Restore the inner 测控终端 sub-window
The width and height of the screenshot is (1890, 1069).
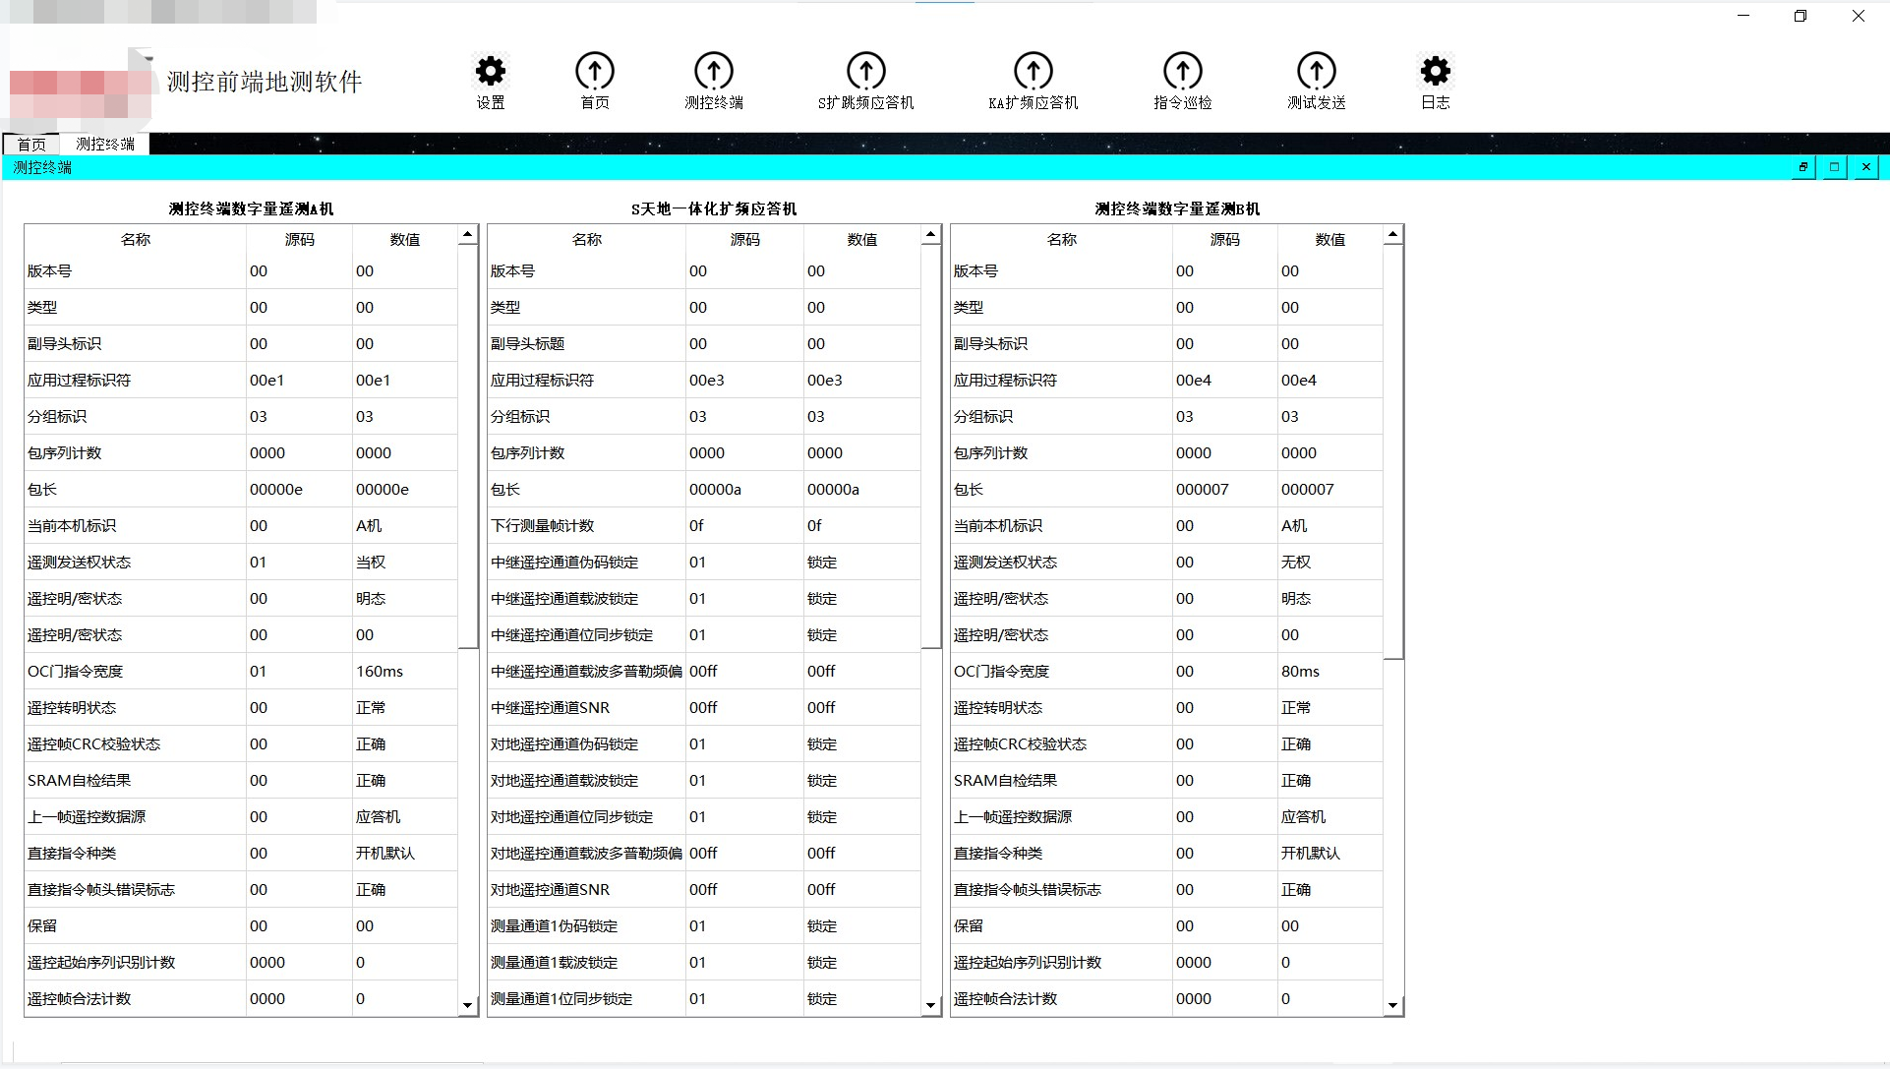[x=1802, y=167]
